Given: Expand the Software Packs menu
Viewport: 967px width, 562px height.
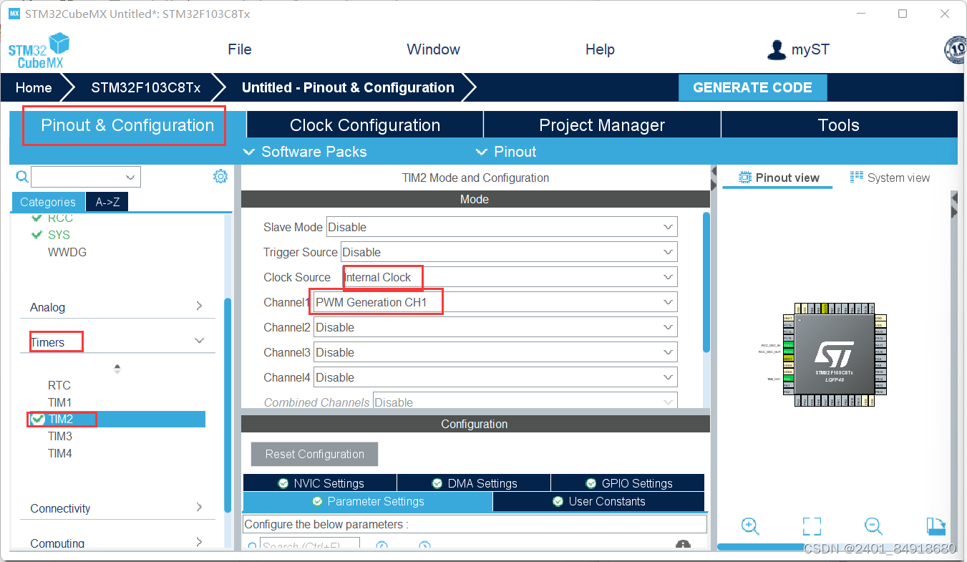Looking at the screenshot, I should 305,152.
